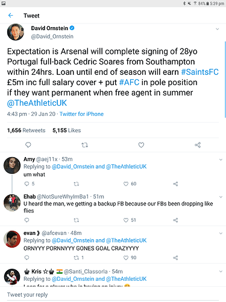Image resolution: width=226 pixels, height=302 pixels.
Task: Like evan's reply with 90 likes
Action: [x=126, y=258]
